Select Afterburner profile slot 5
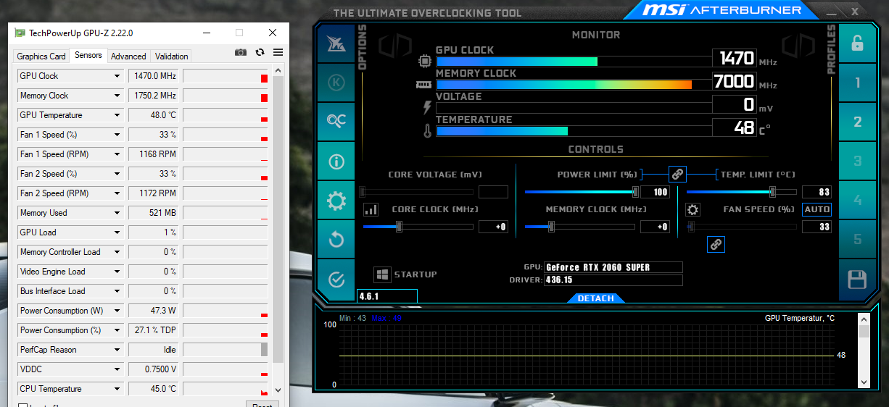Viewport: 889px width, 407px height. [x=857, y=240]
